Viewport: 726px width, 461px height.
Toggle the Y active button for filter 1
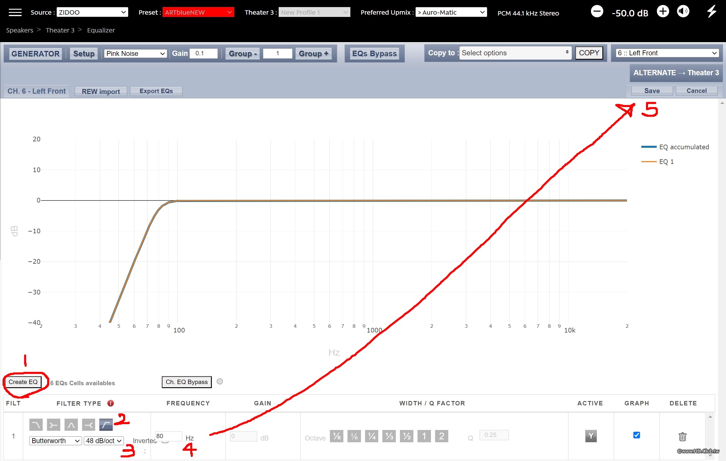click(x=591, y=436)
